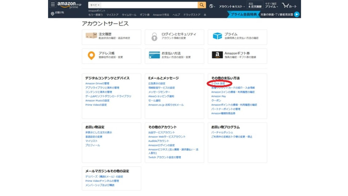This screenshot has height=196, width=348.
Task: Select マイストア in the nav bar
Action: (x=112, y=15)
